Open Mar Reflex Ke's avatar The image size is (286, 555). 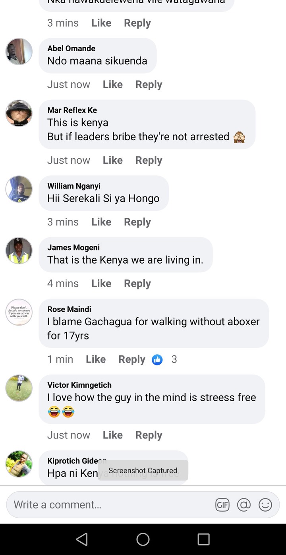pyautogui.click(x=19, y=113)
